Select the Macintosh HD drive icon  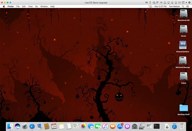coord(183,14)
